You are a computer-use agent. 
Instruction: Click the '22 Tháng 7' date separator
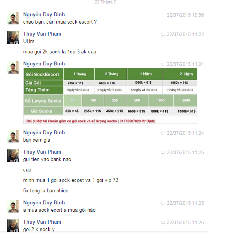[x=105, y=2]
